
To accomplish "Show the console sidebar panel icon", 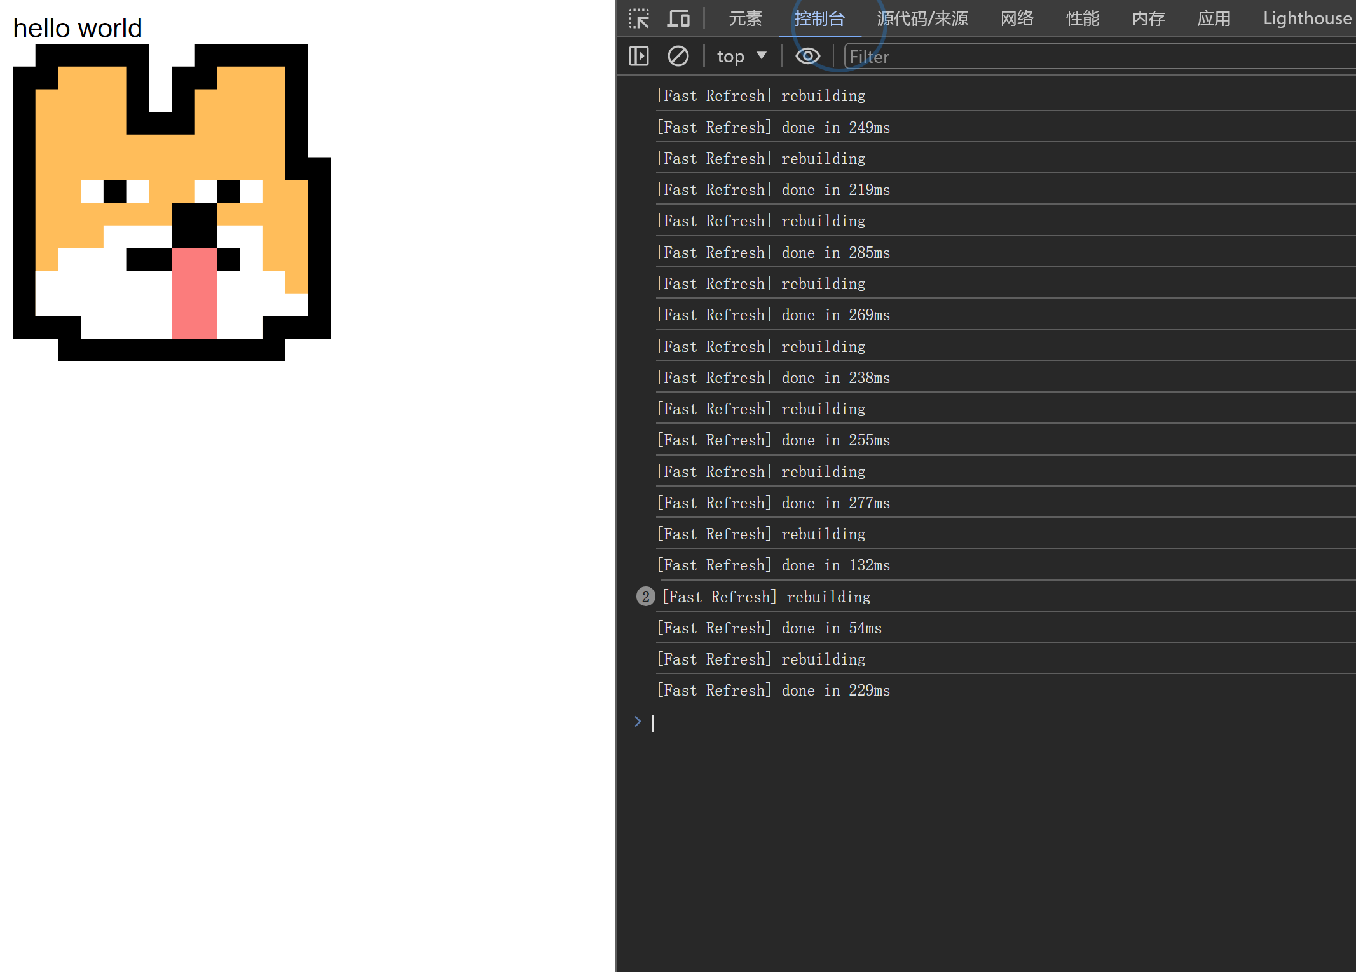I will [638, 57].
